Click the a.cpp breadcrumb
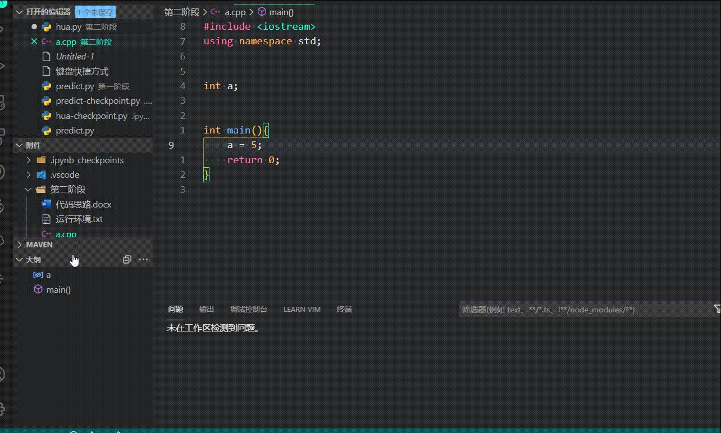Viewport: 721px width, 433px height. click(x=235, y=12)
